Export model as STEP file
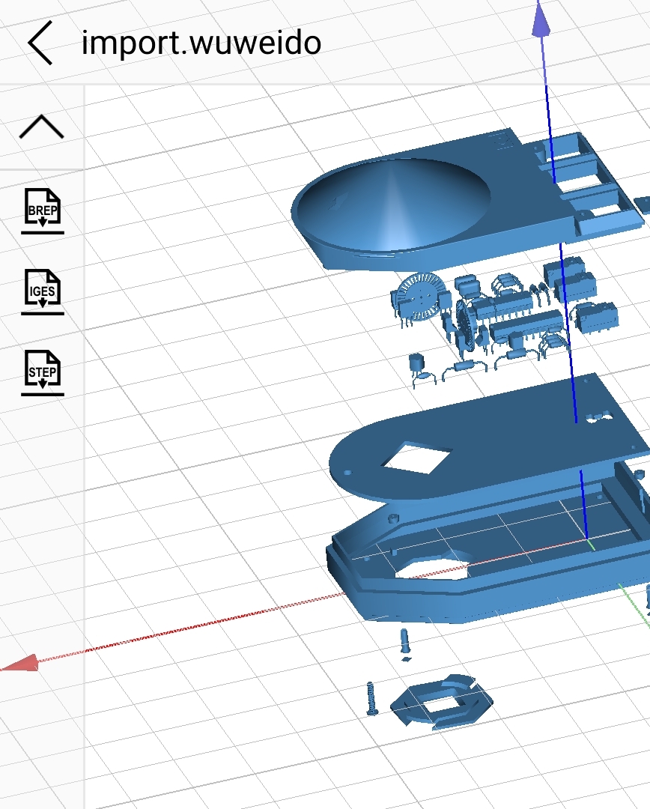The image size is (650, 809). (42, 372)
